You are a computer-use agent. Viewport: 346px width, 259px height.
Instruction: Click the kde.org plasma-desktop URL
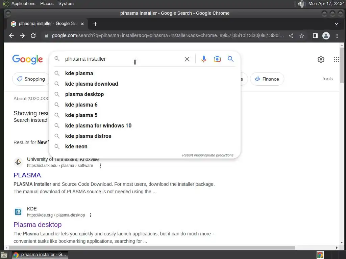pos(56,215)
